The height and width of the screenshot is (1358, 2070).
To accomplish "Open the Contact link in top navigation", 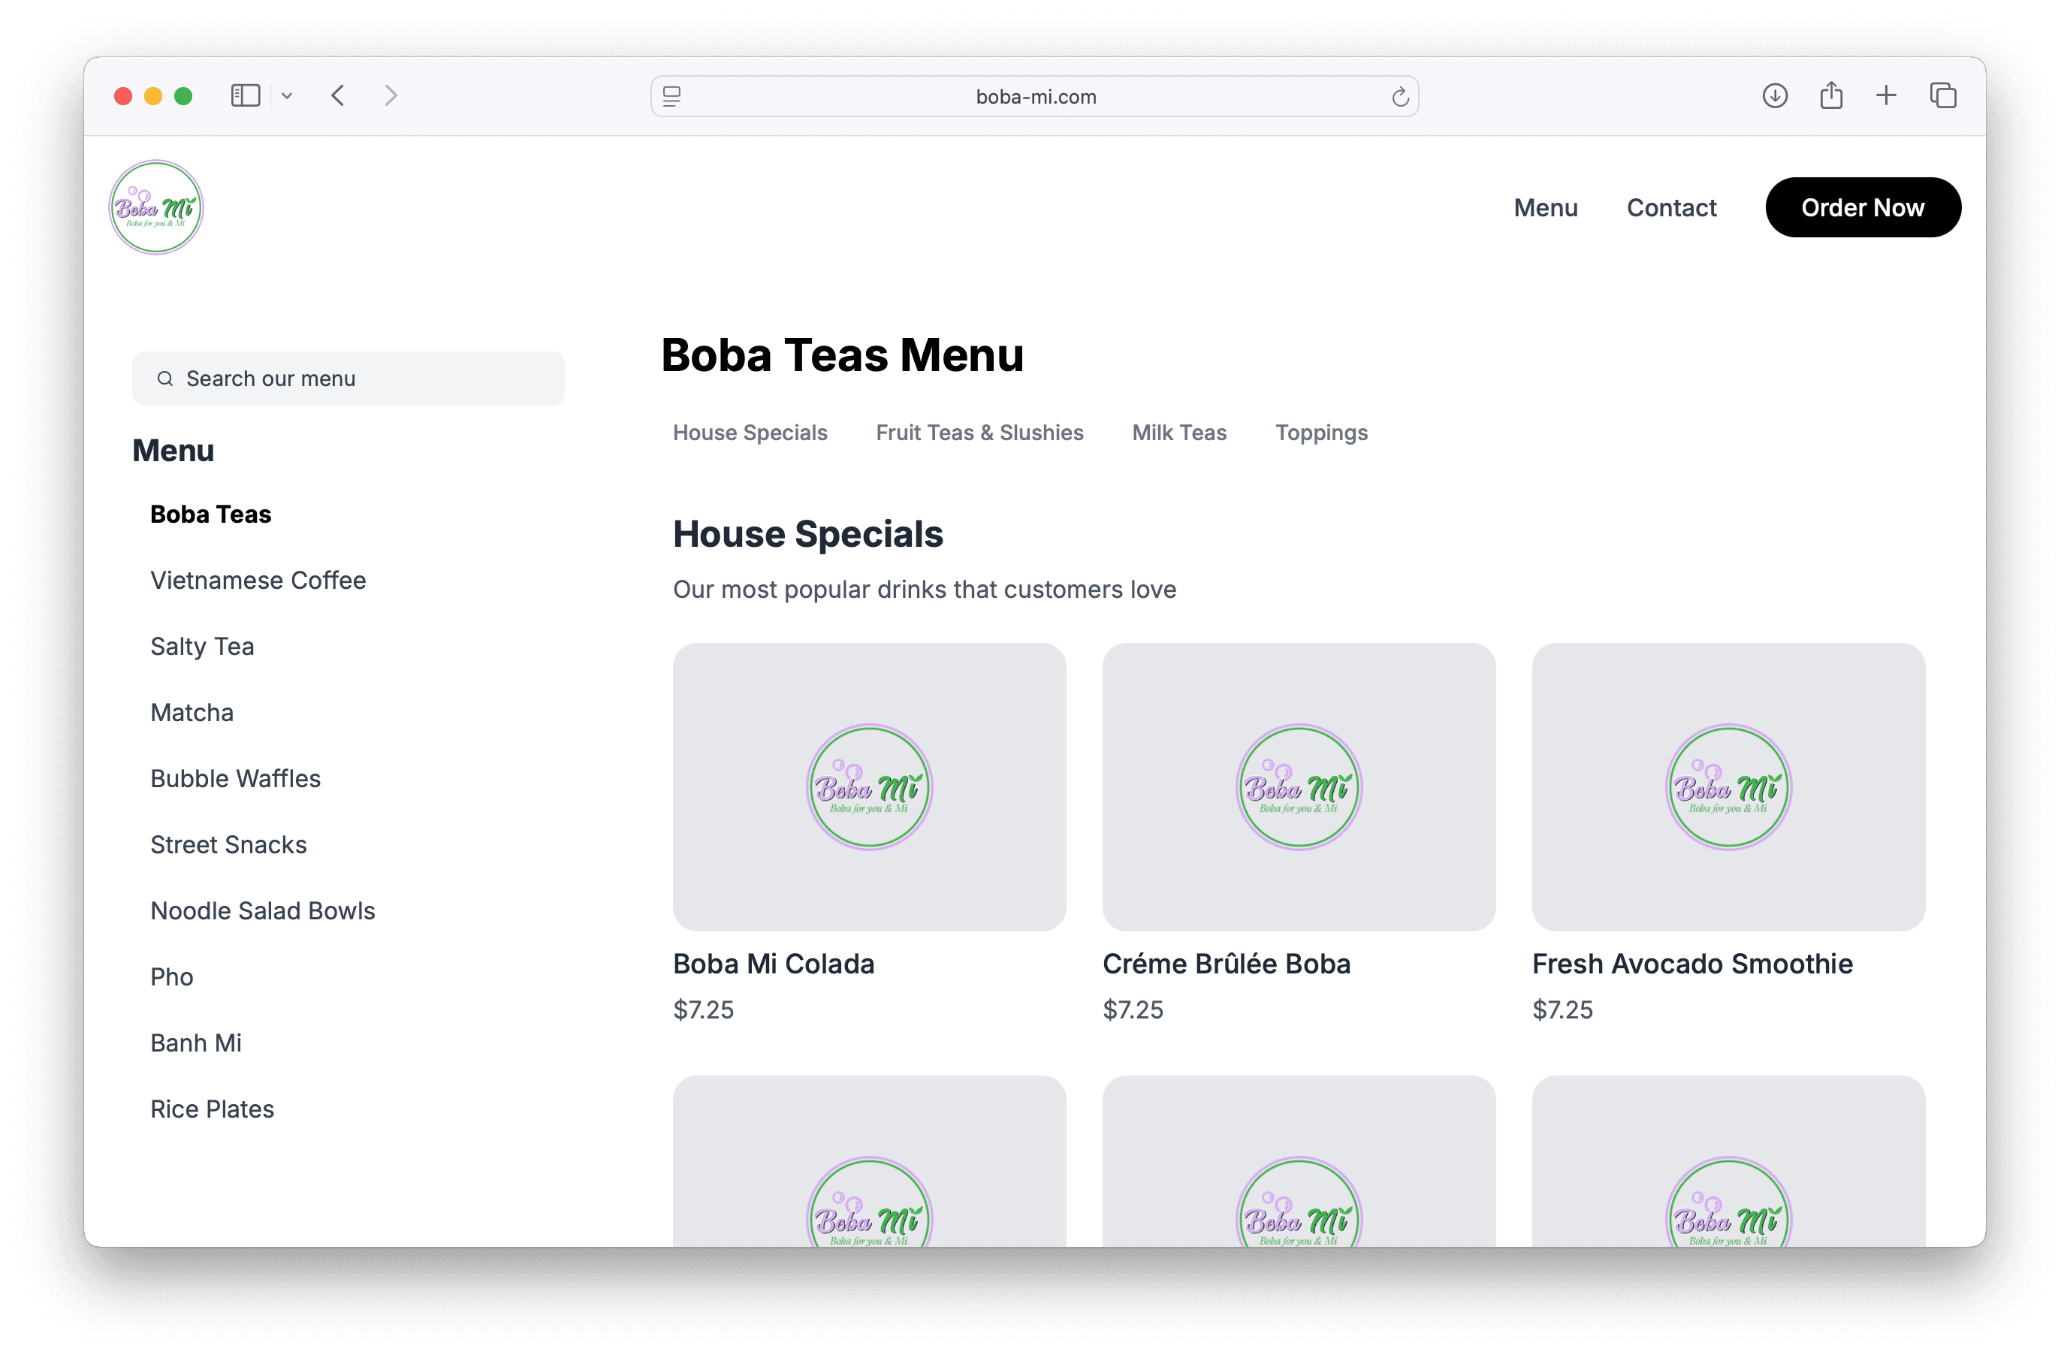I will (x=1670, y=208).
